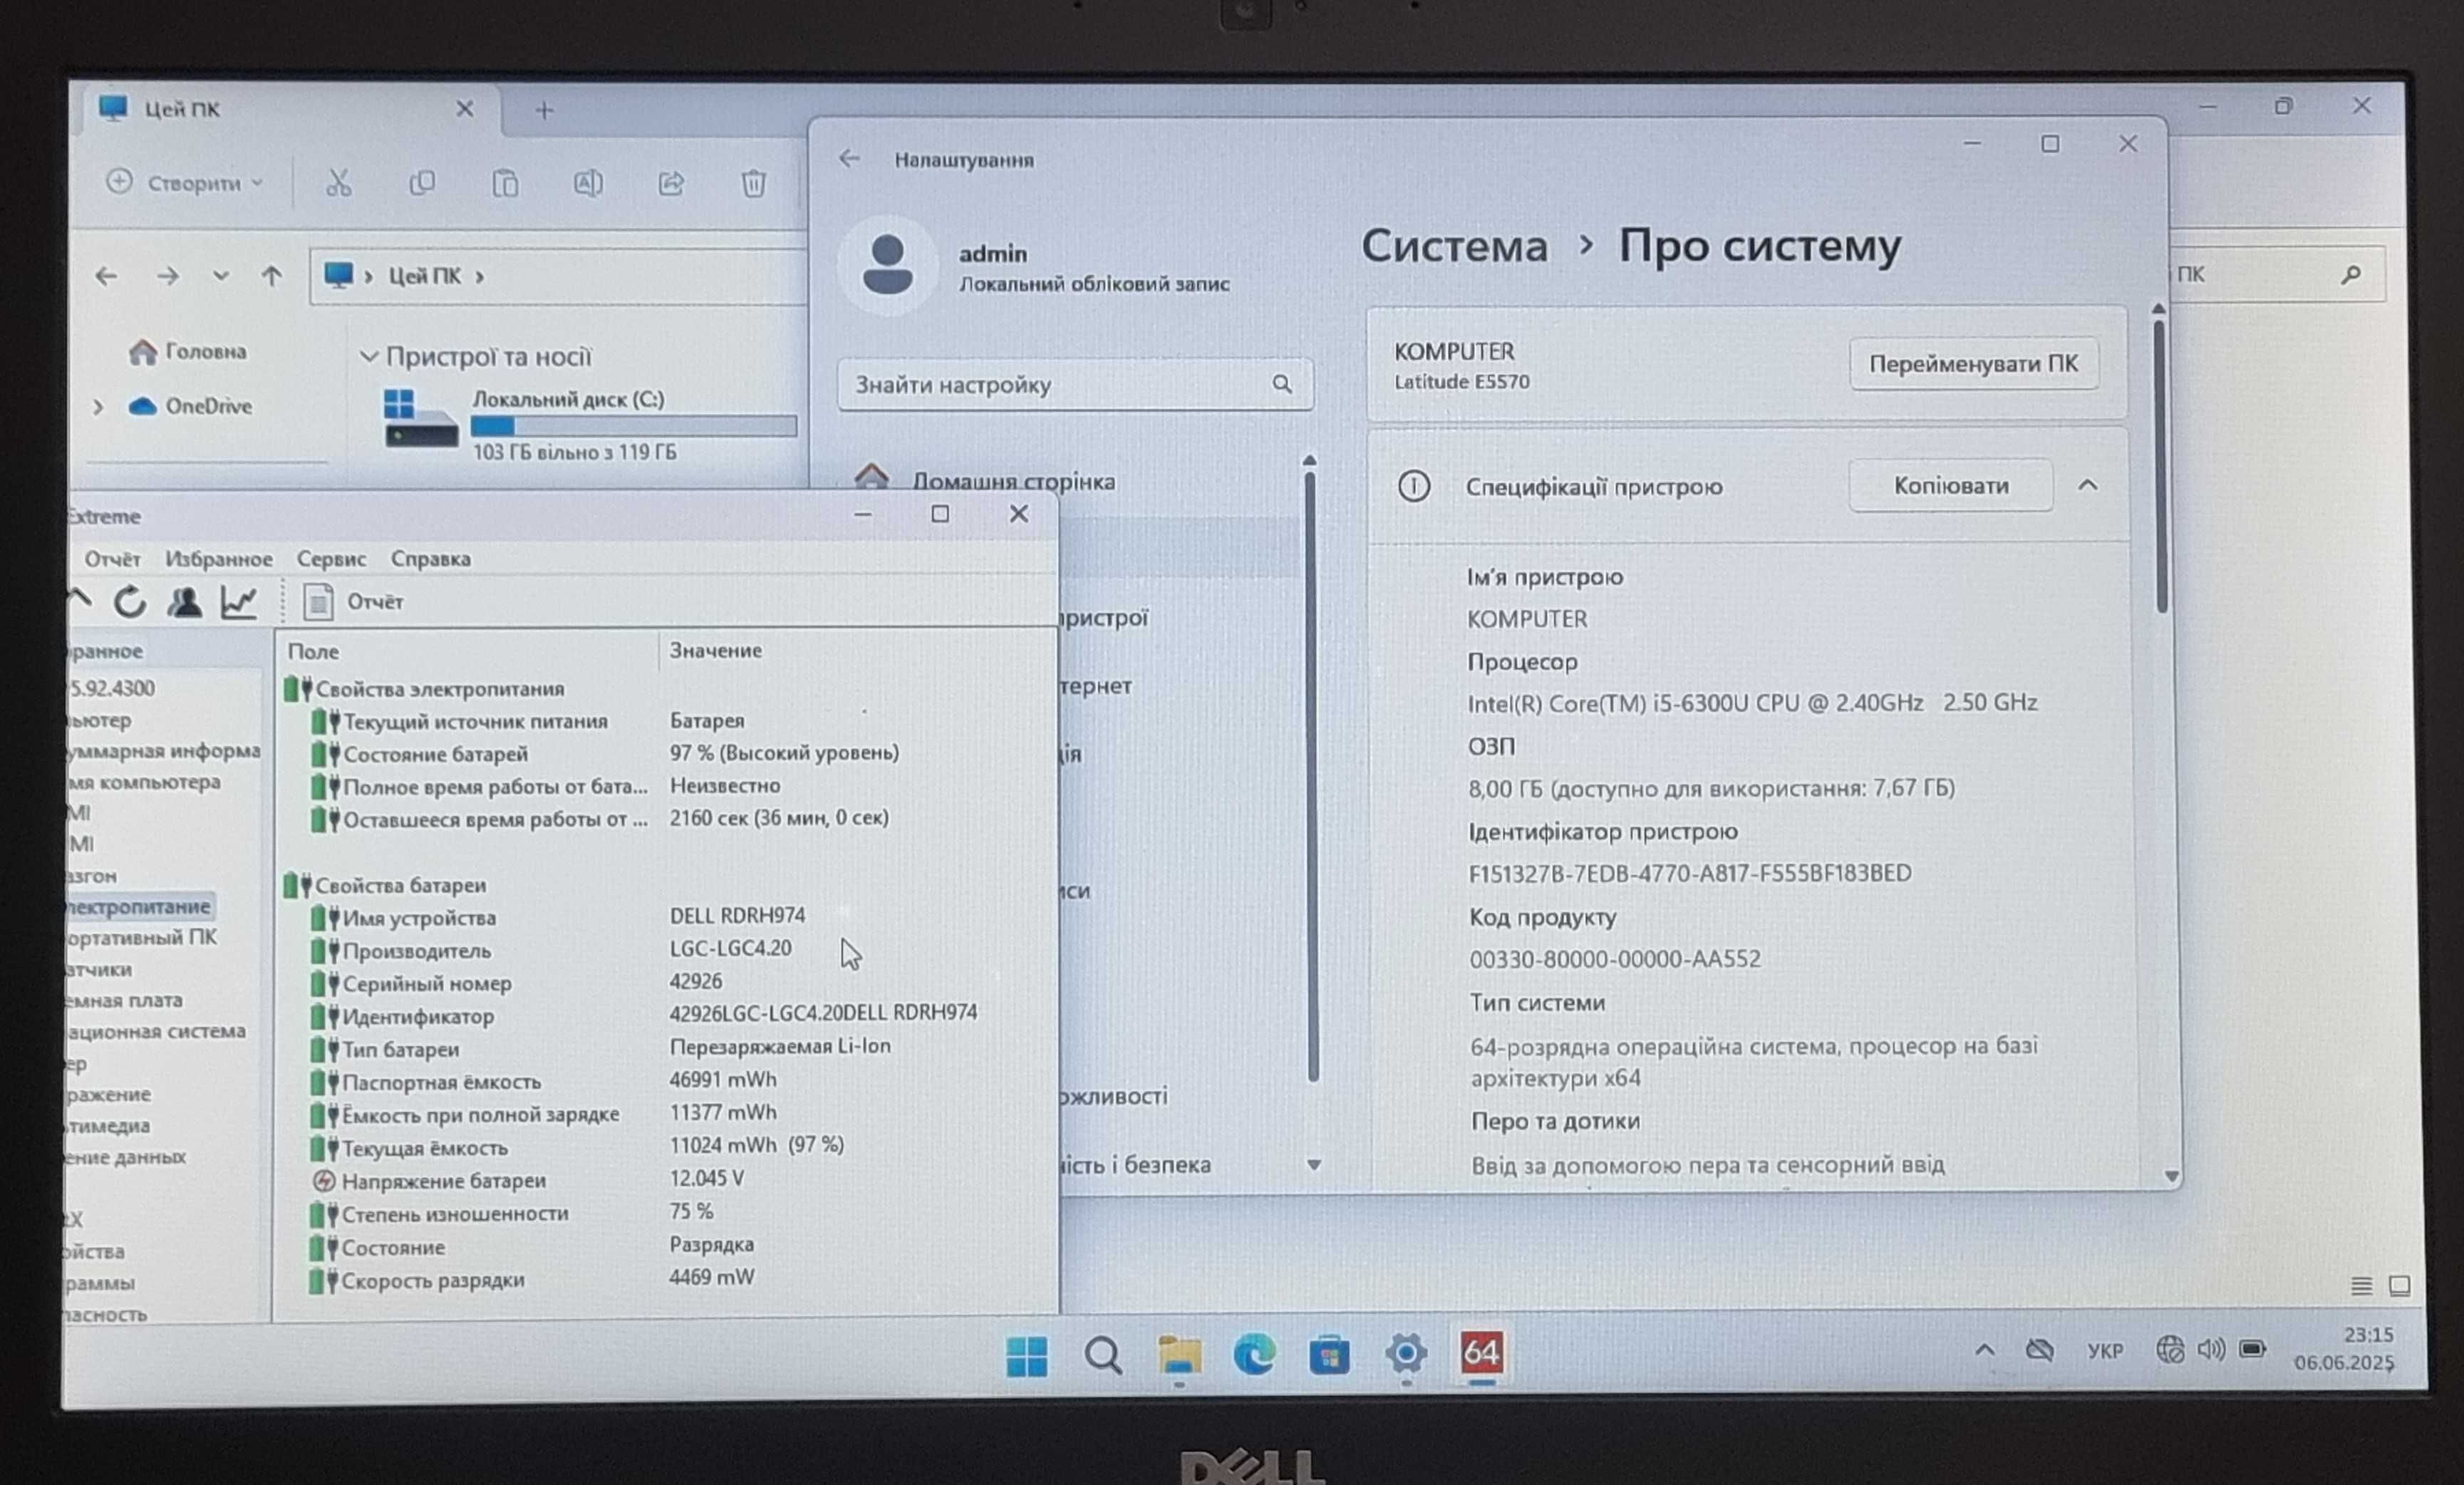Viewport: 2464px width, 1485px height.
Task: Open the AIDA64 graph chart icon
Action: 239,601
